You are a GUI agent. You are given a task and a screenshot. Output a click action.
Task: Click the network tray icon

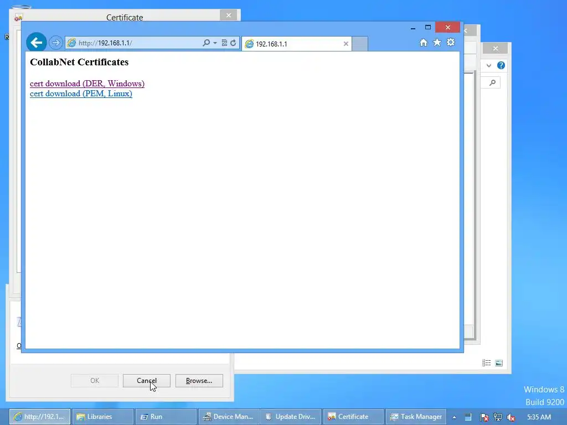tap(498, 417)
